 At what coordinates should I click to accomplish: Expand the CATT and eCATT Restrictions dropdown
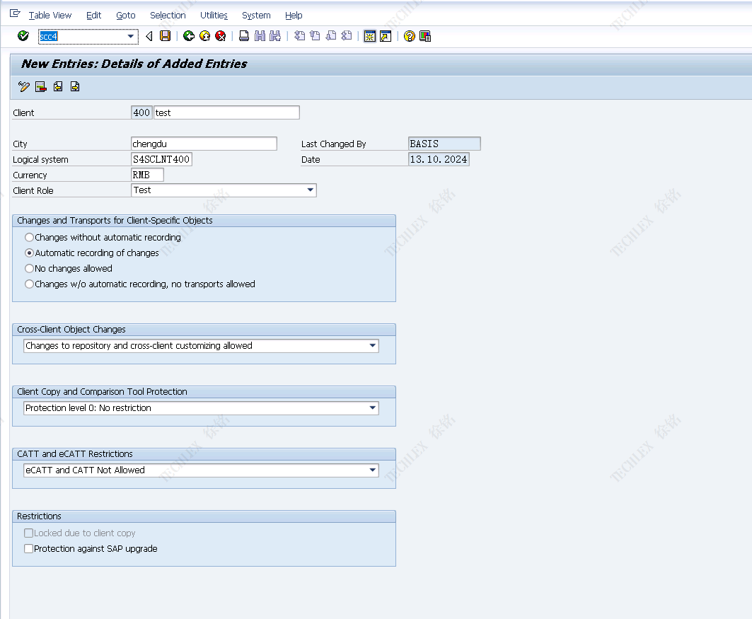[372, 470]
